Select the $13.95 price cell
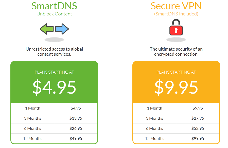Viewport: 228px width, 148px height. [x=76, y=118]
